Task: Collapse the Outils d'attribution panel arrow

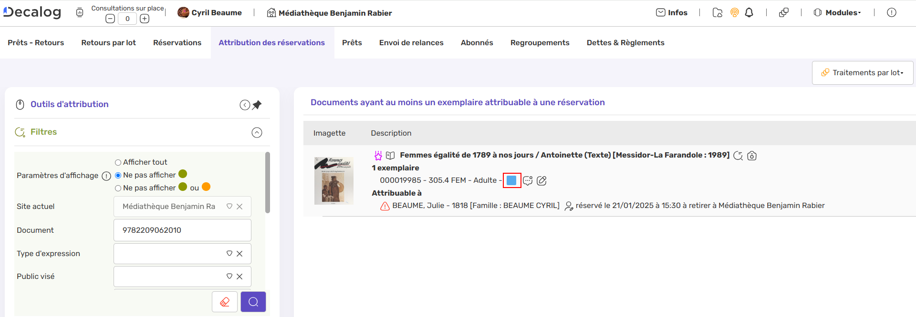Action: (245, 105)
